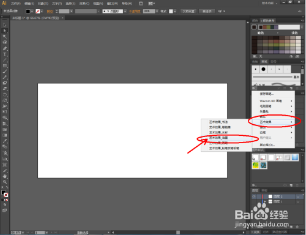
Task: Open the Bridge icon in menu bar
Action: [141, 4]
